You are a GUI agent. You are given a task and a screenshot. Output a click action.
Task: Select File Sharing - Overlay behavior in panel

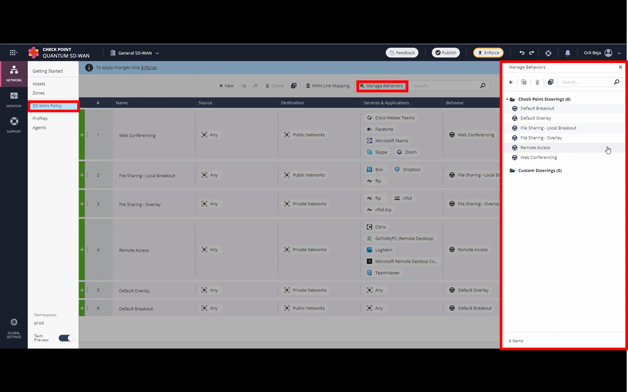pyautogui.click(x=564, y=138)
